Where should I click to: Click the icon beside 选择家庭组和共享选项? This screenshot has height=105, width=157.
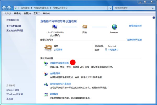[x=46, y=84]
